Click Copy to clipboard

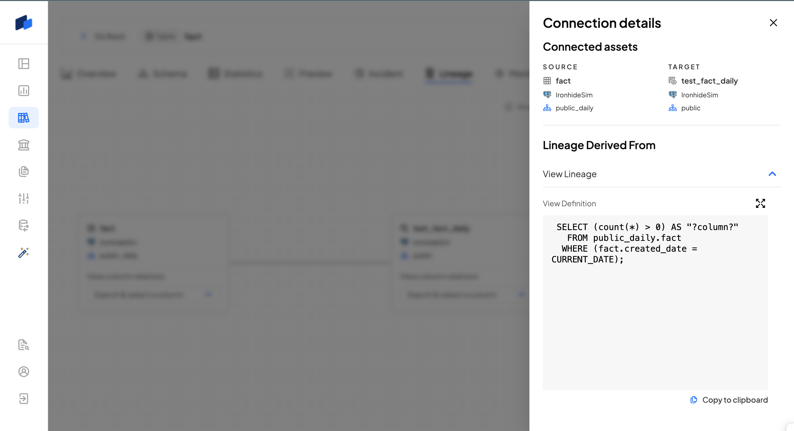coord(729,400)
